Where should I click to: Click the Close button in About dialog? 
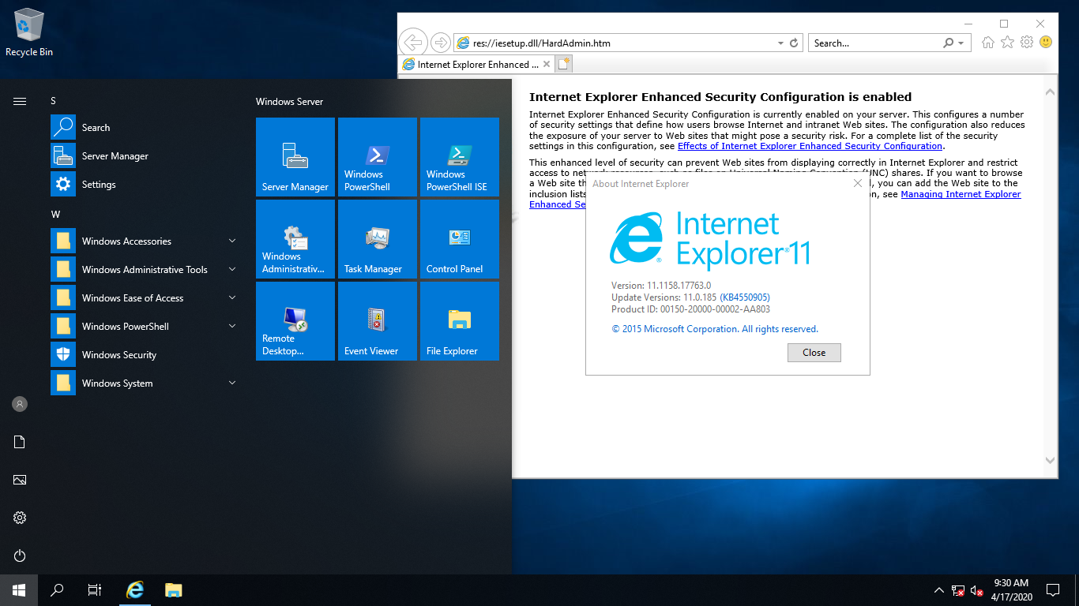[814, 353]
